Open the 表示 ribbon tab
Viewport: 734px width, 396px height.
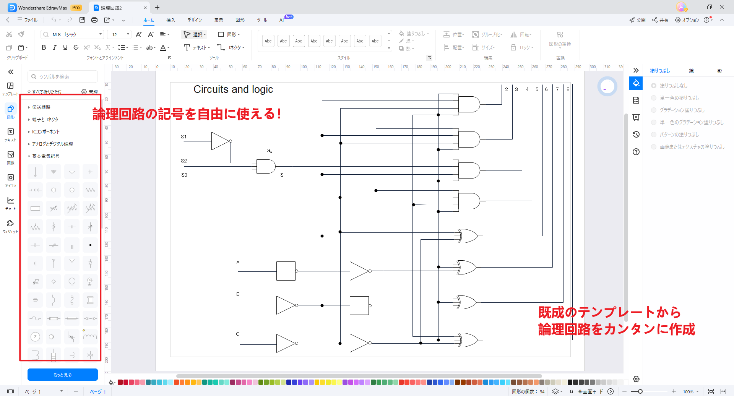(x=218, y=20)
